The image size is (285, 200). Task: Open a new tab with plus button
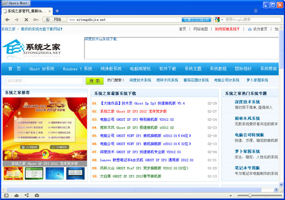pos(57,11)
